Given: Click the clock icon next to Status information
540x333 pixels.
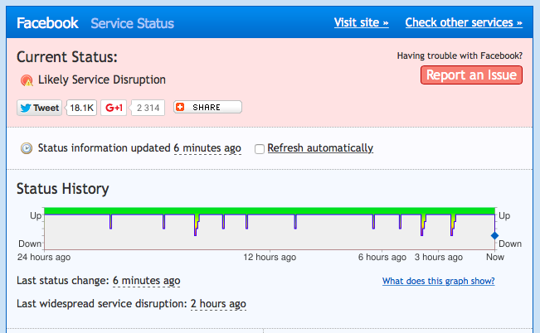Looking at the screenshot, I should coord(27,148).
